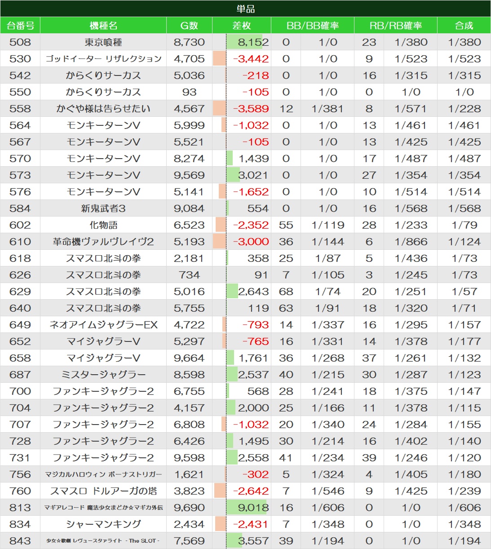Image resolution: width=491 pixels, height=549 pixels.
Task: Select machine number 658
Action: [20, 358]
